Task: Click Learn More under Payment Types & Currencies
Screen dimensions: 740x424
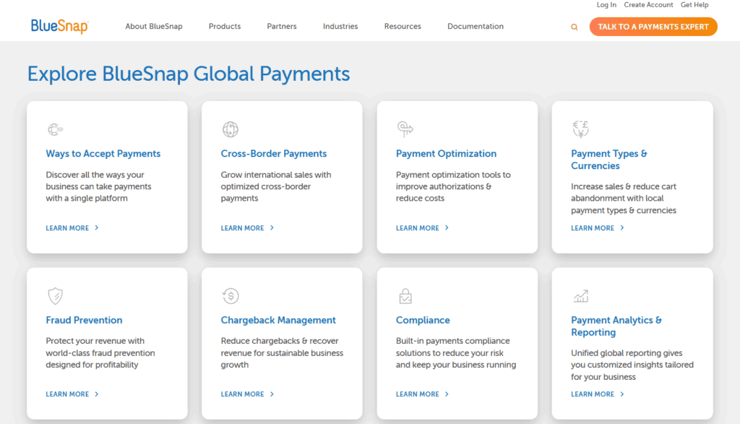Action: pyautogui.click(x=598, y=228)
